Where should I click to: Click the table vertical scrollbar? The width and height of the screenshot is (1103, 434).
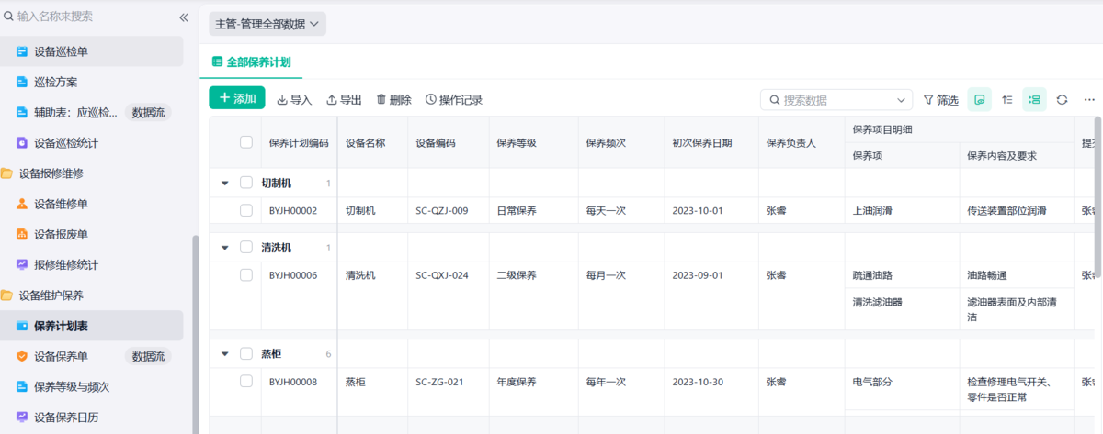click(1097, 197)
